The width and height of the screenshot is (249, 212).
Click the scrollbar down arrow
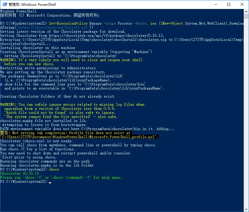pos(246,209)
